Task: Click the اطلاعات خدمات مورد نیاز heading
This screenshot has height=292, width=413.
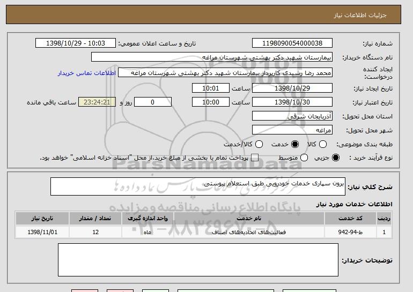Action: (354, 204)
